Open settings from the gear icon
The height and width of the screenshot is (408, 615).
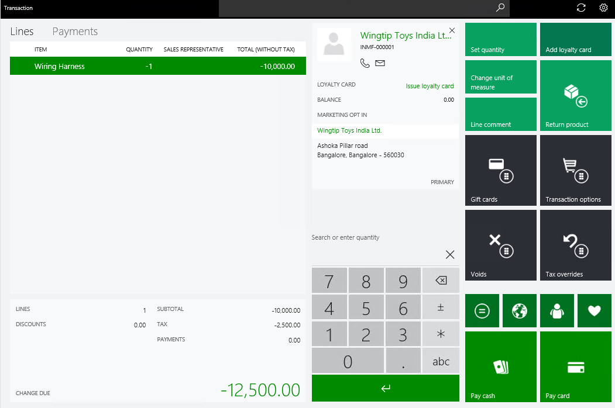603,8
